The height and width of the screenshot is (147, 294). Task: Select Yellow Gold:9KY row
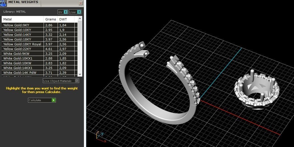point(39,25)
